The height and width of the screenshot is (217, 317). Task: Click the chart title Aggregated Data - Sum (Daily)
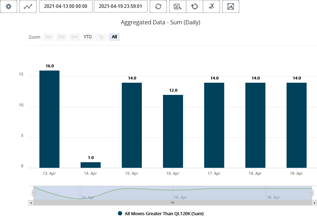pos(160,23)
